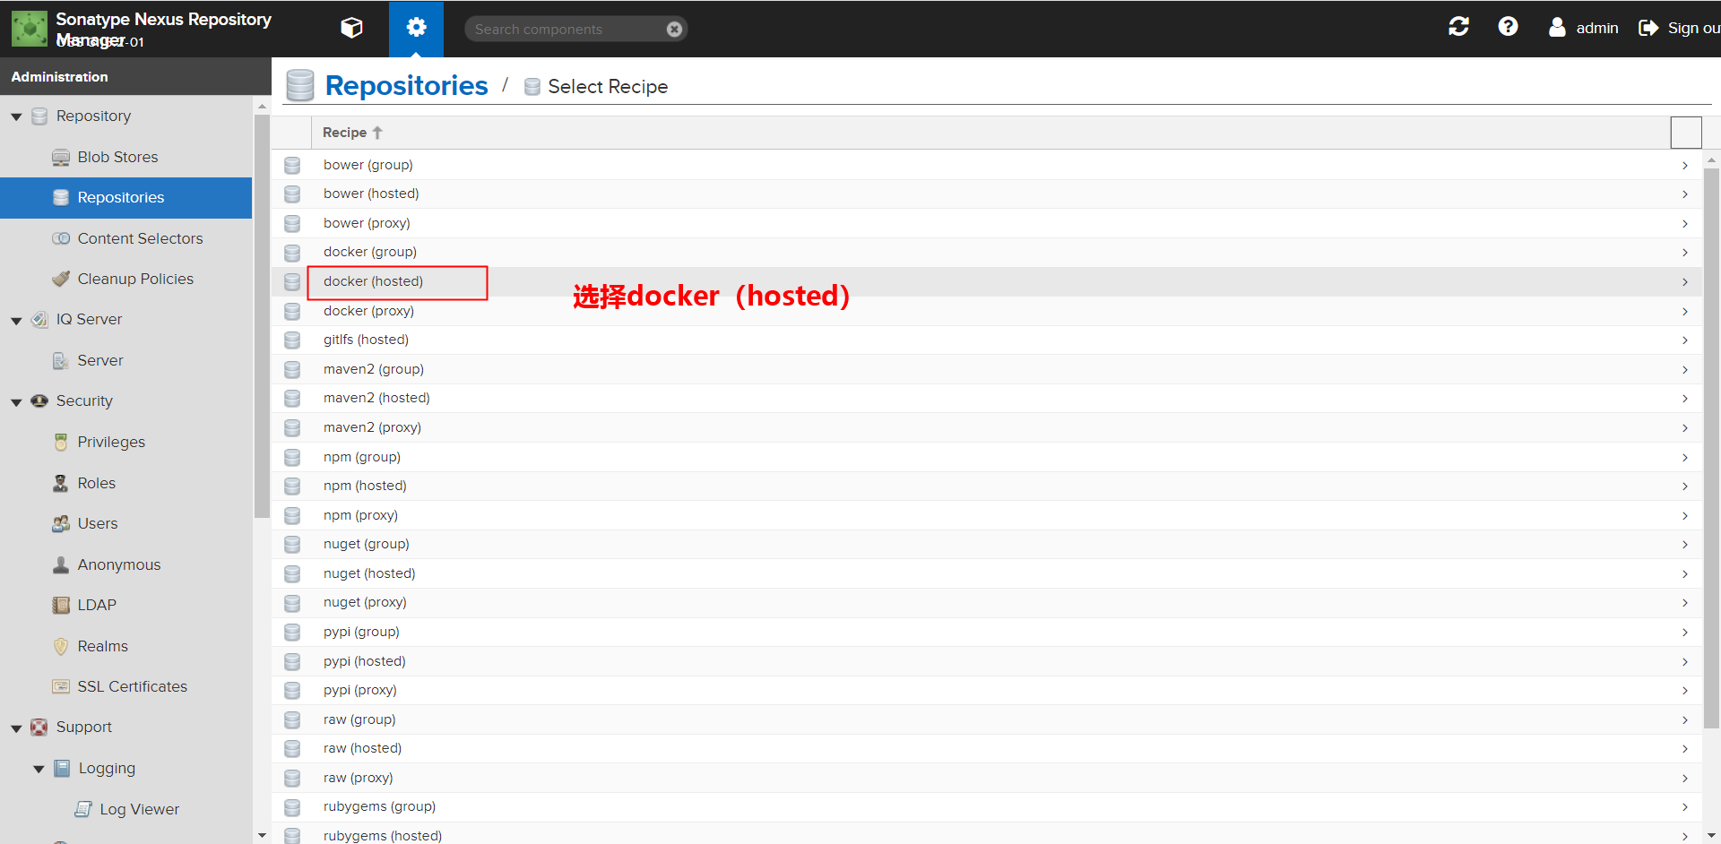Click the chevron on docker (hosted) row

1685,281
